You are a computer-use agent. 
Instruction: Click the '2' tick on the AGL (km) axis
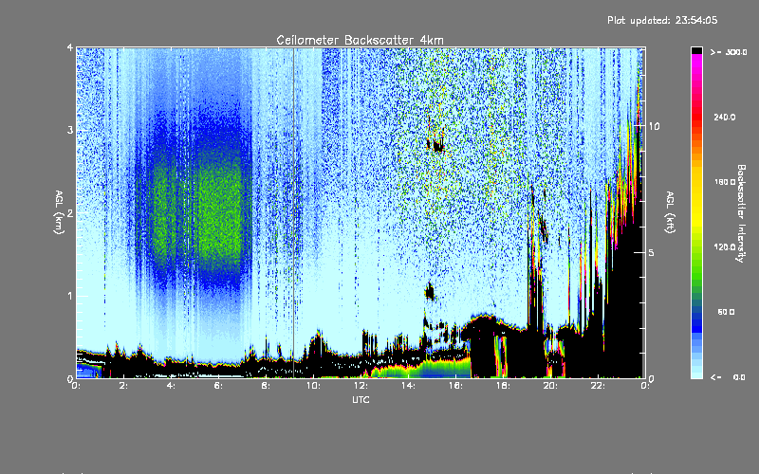coord(70,212)
